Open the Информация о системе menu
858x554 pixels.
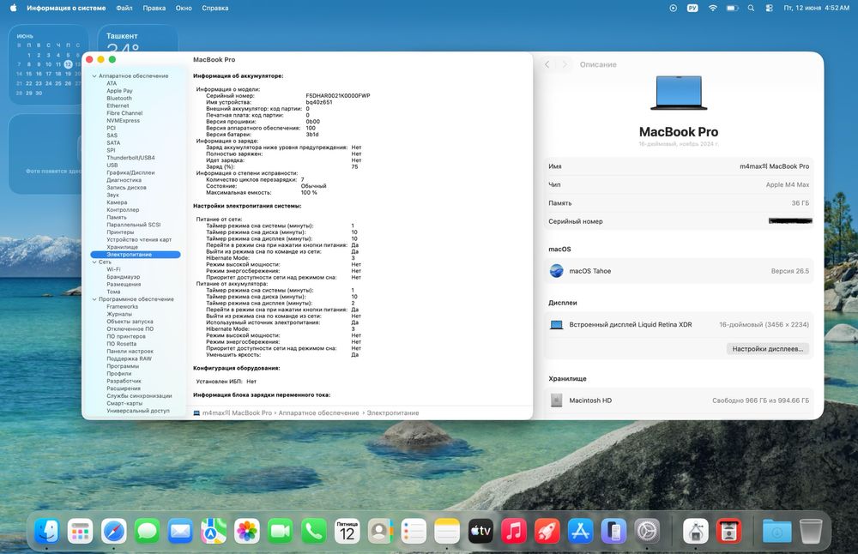[x=66, y=9]
